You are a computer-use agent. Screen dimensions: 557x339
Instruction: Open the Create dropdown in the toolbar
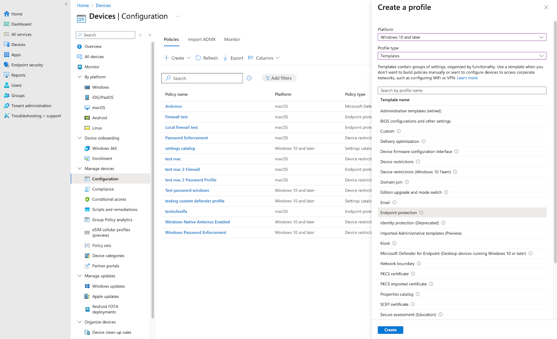pyautogui.click(x=178, y=58)
